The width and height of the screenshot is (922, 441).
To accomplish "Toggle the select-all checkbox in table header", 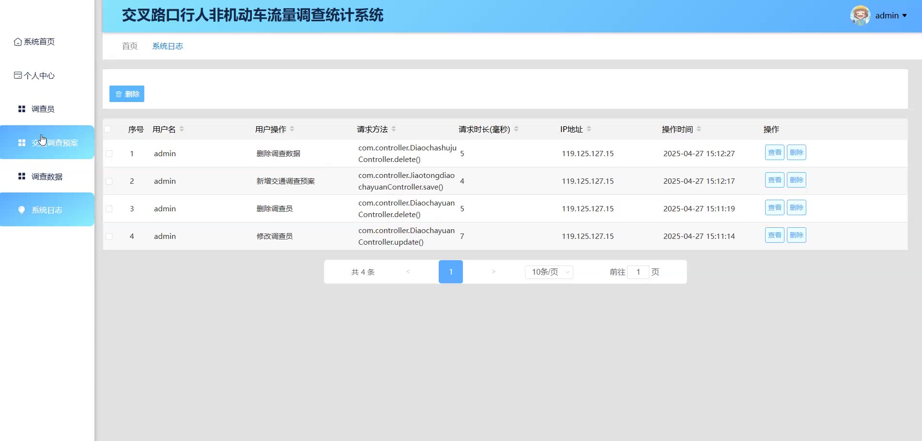I will (108, 129).
